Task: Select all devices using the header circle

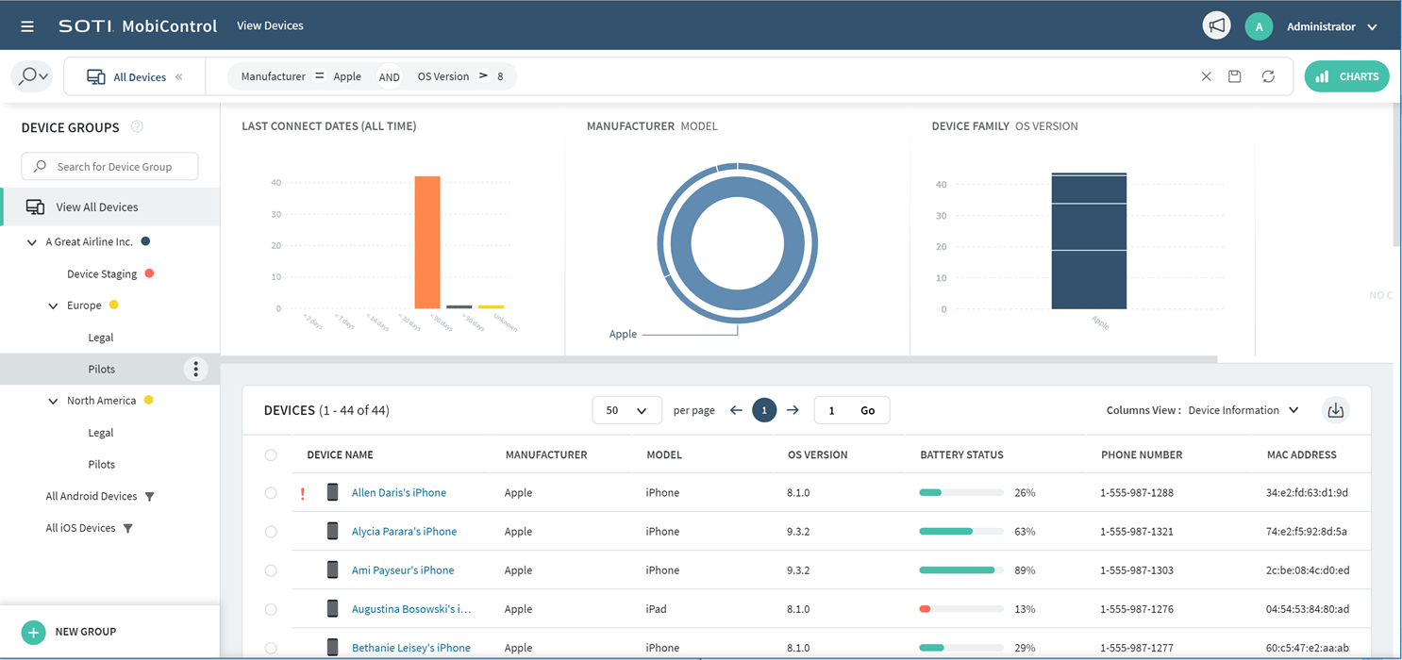Action: tap(271, 454)
